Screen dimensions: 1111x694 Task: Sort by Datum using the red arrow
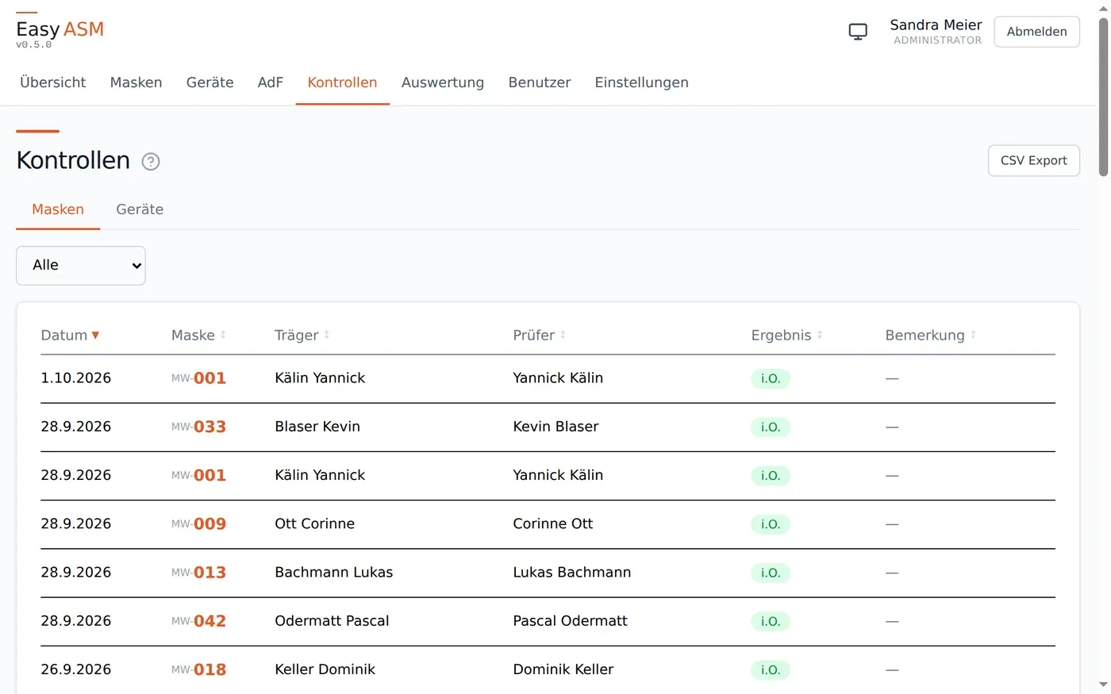coord(95,335)
